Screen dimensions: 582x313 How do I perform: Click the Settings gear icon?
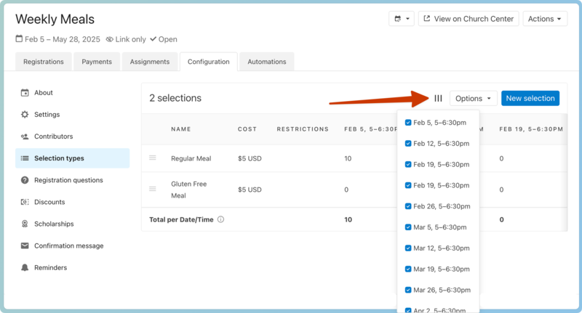pos(25,115)
